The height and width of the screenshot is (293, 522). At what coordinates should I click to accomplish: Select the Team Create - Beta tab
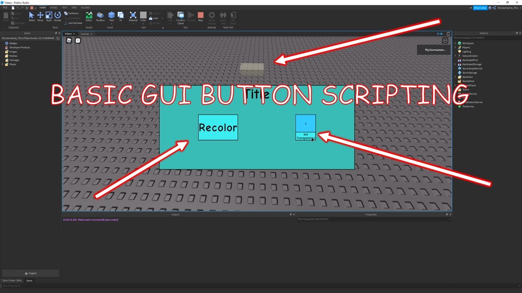(12, 280)
